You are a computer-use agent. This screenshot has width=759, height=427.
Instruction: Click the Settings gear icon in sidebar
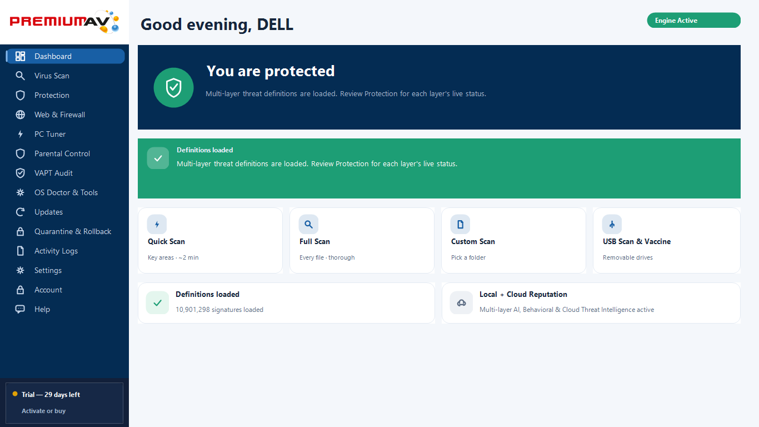pyautogui.click(x=21, y=270)
